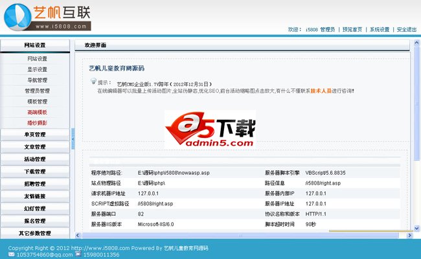Screen dimensions: 421x259
Task: Expand the 招聘管理 section
Action: click(x=35, y=184)
